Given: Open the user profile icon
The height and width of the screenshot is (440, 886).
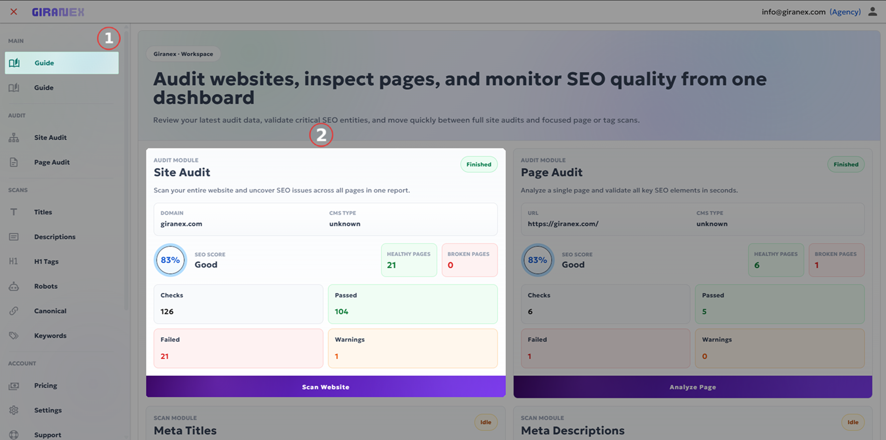Looking at the screenshot, I should [x=872, y=12].
